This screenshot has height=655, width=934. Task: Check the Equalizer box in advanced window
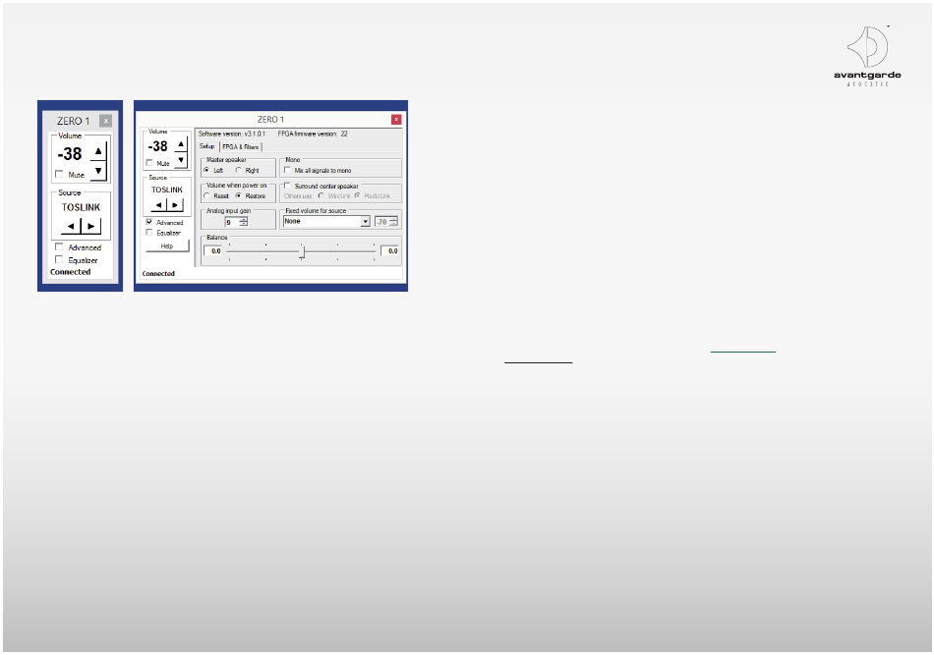point(149,233)
